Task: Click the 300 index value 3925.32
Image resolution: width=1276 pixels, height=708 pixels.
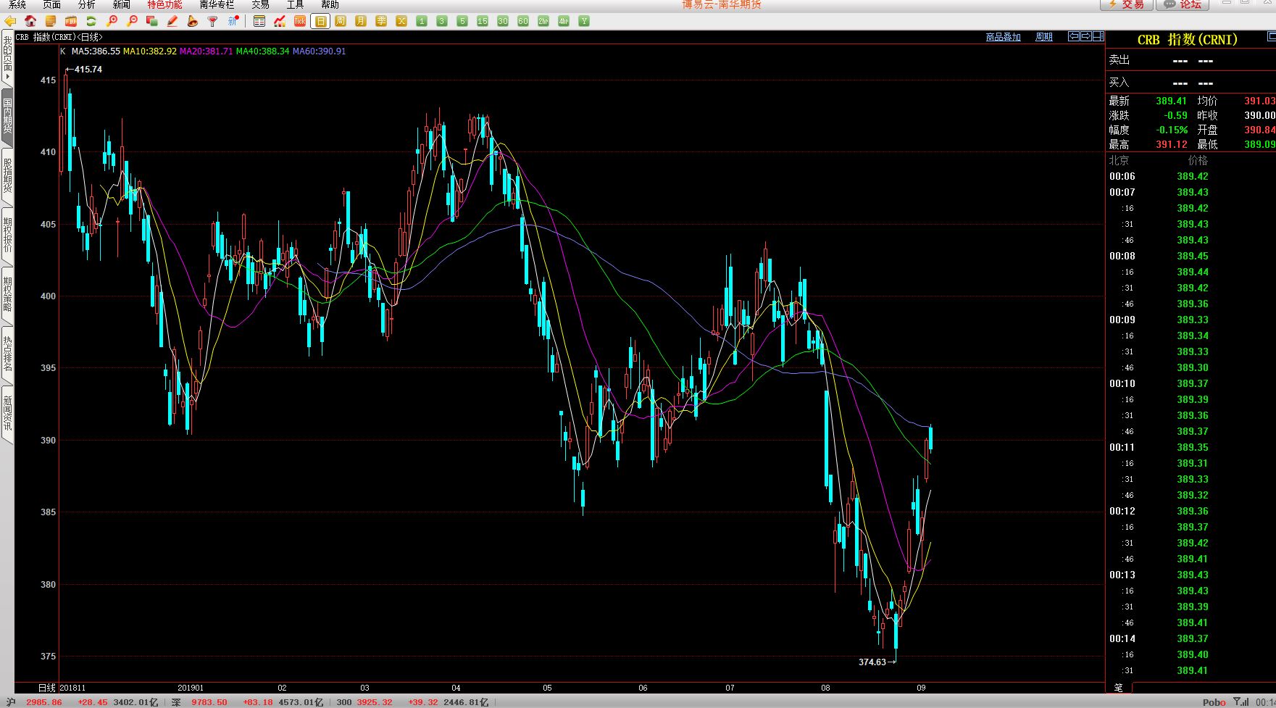Action: point(375,702)
